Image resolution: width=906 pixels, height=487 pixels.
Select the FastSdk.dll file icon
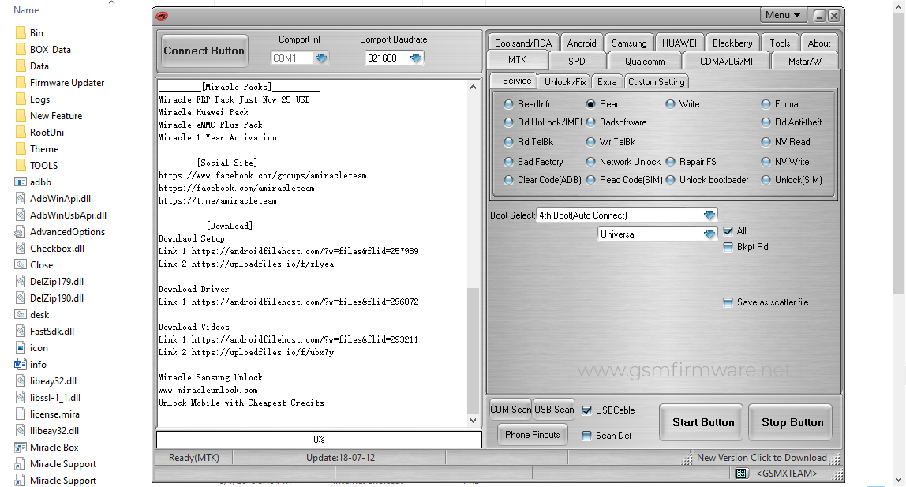tap(21, 331)
